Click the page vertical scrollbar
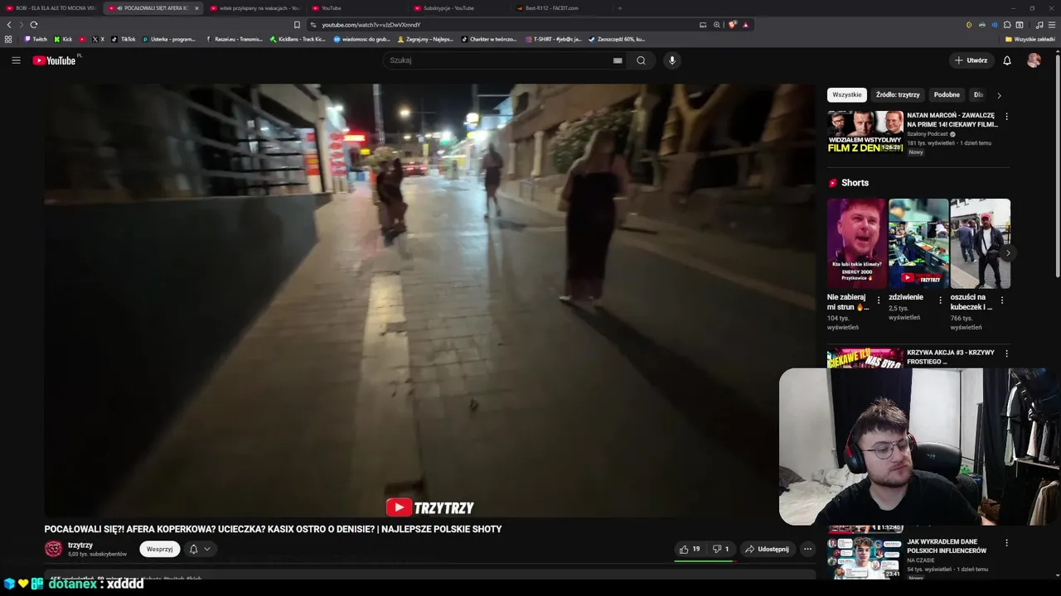 [1057, 166]
